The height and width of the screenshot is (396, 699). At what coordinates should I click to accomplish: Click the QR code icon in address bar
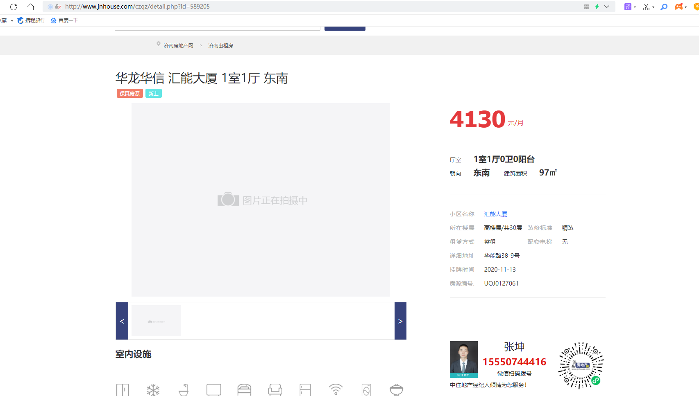pos(586,7)
